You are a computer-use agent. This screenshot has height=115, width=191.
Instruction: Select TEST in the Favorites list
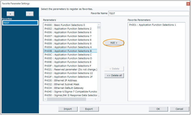pyautogui.click(x=20, y=23)
